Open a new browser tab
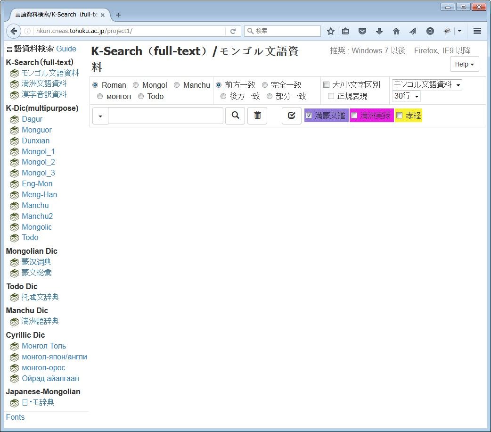This screenshot has height=432, width=491. point(118,15)
